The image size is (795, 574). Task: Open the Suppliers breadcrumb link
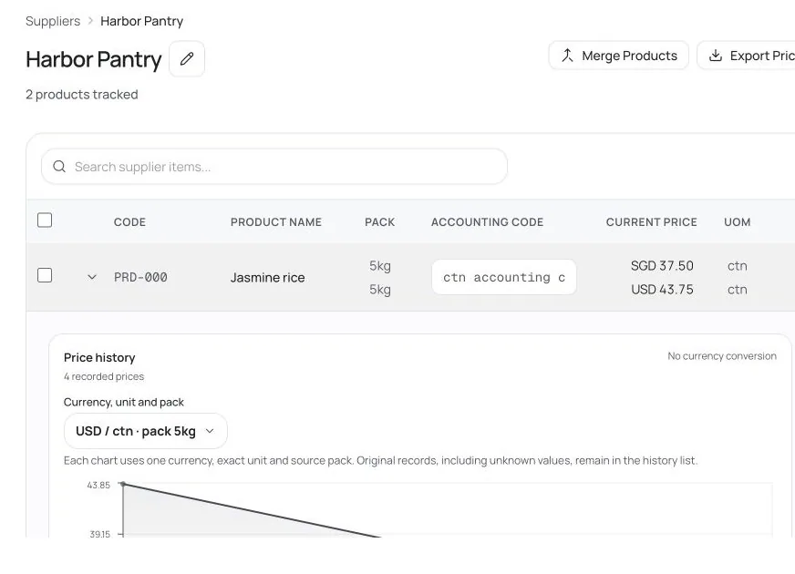(53, 21)
